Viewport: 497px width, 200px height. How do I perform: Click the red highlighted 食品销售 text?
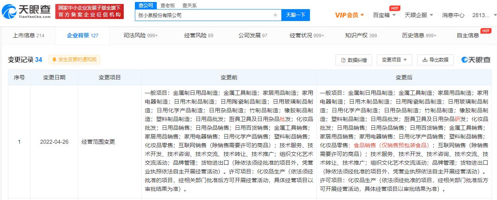point(391,145)
